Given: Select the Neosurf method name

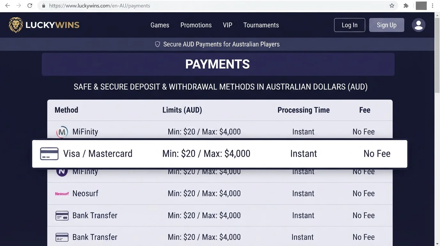Looking at the screenshot, I should (85, 193).
